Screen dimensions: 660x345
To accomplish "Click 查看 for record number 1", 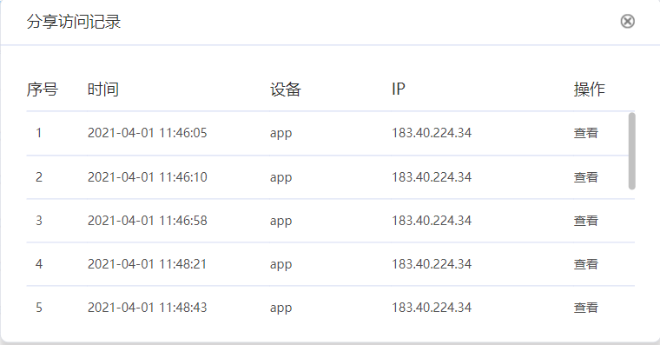I will (585, 133).
